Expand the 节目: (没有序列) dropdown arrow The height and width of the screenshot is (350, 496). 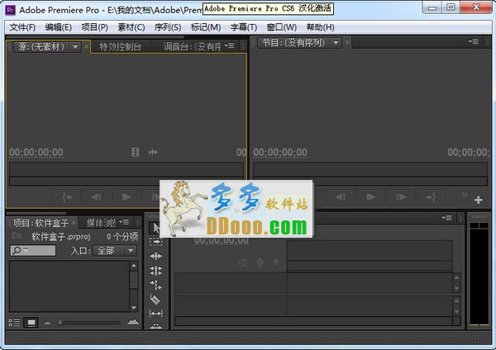tap(336, 42)
